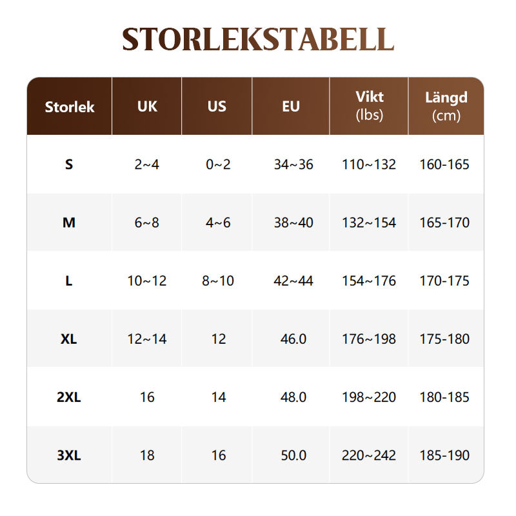Click the Storlek column header
This screenshot has height=516, width=516.
70,106
